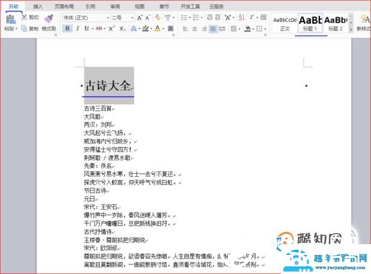
Task: Toggle the show paragraph marks icon
Action: point(252,17)
